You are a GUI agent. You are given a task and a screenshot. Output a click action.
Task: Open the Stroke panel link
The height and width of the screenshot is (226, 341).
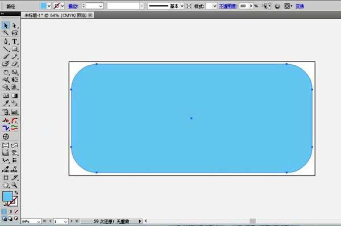[73, 6]
